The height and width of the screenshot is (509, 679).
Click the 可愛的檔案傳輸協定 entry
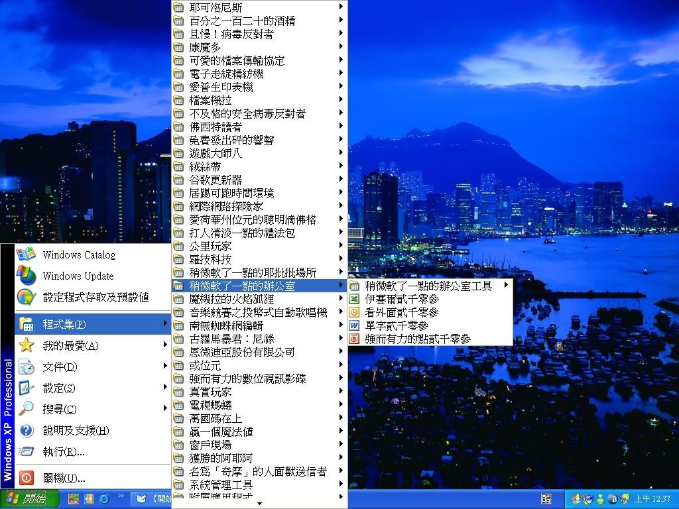259,60
